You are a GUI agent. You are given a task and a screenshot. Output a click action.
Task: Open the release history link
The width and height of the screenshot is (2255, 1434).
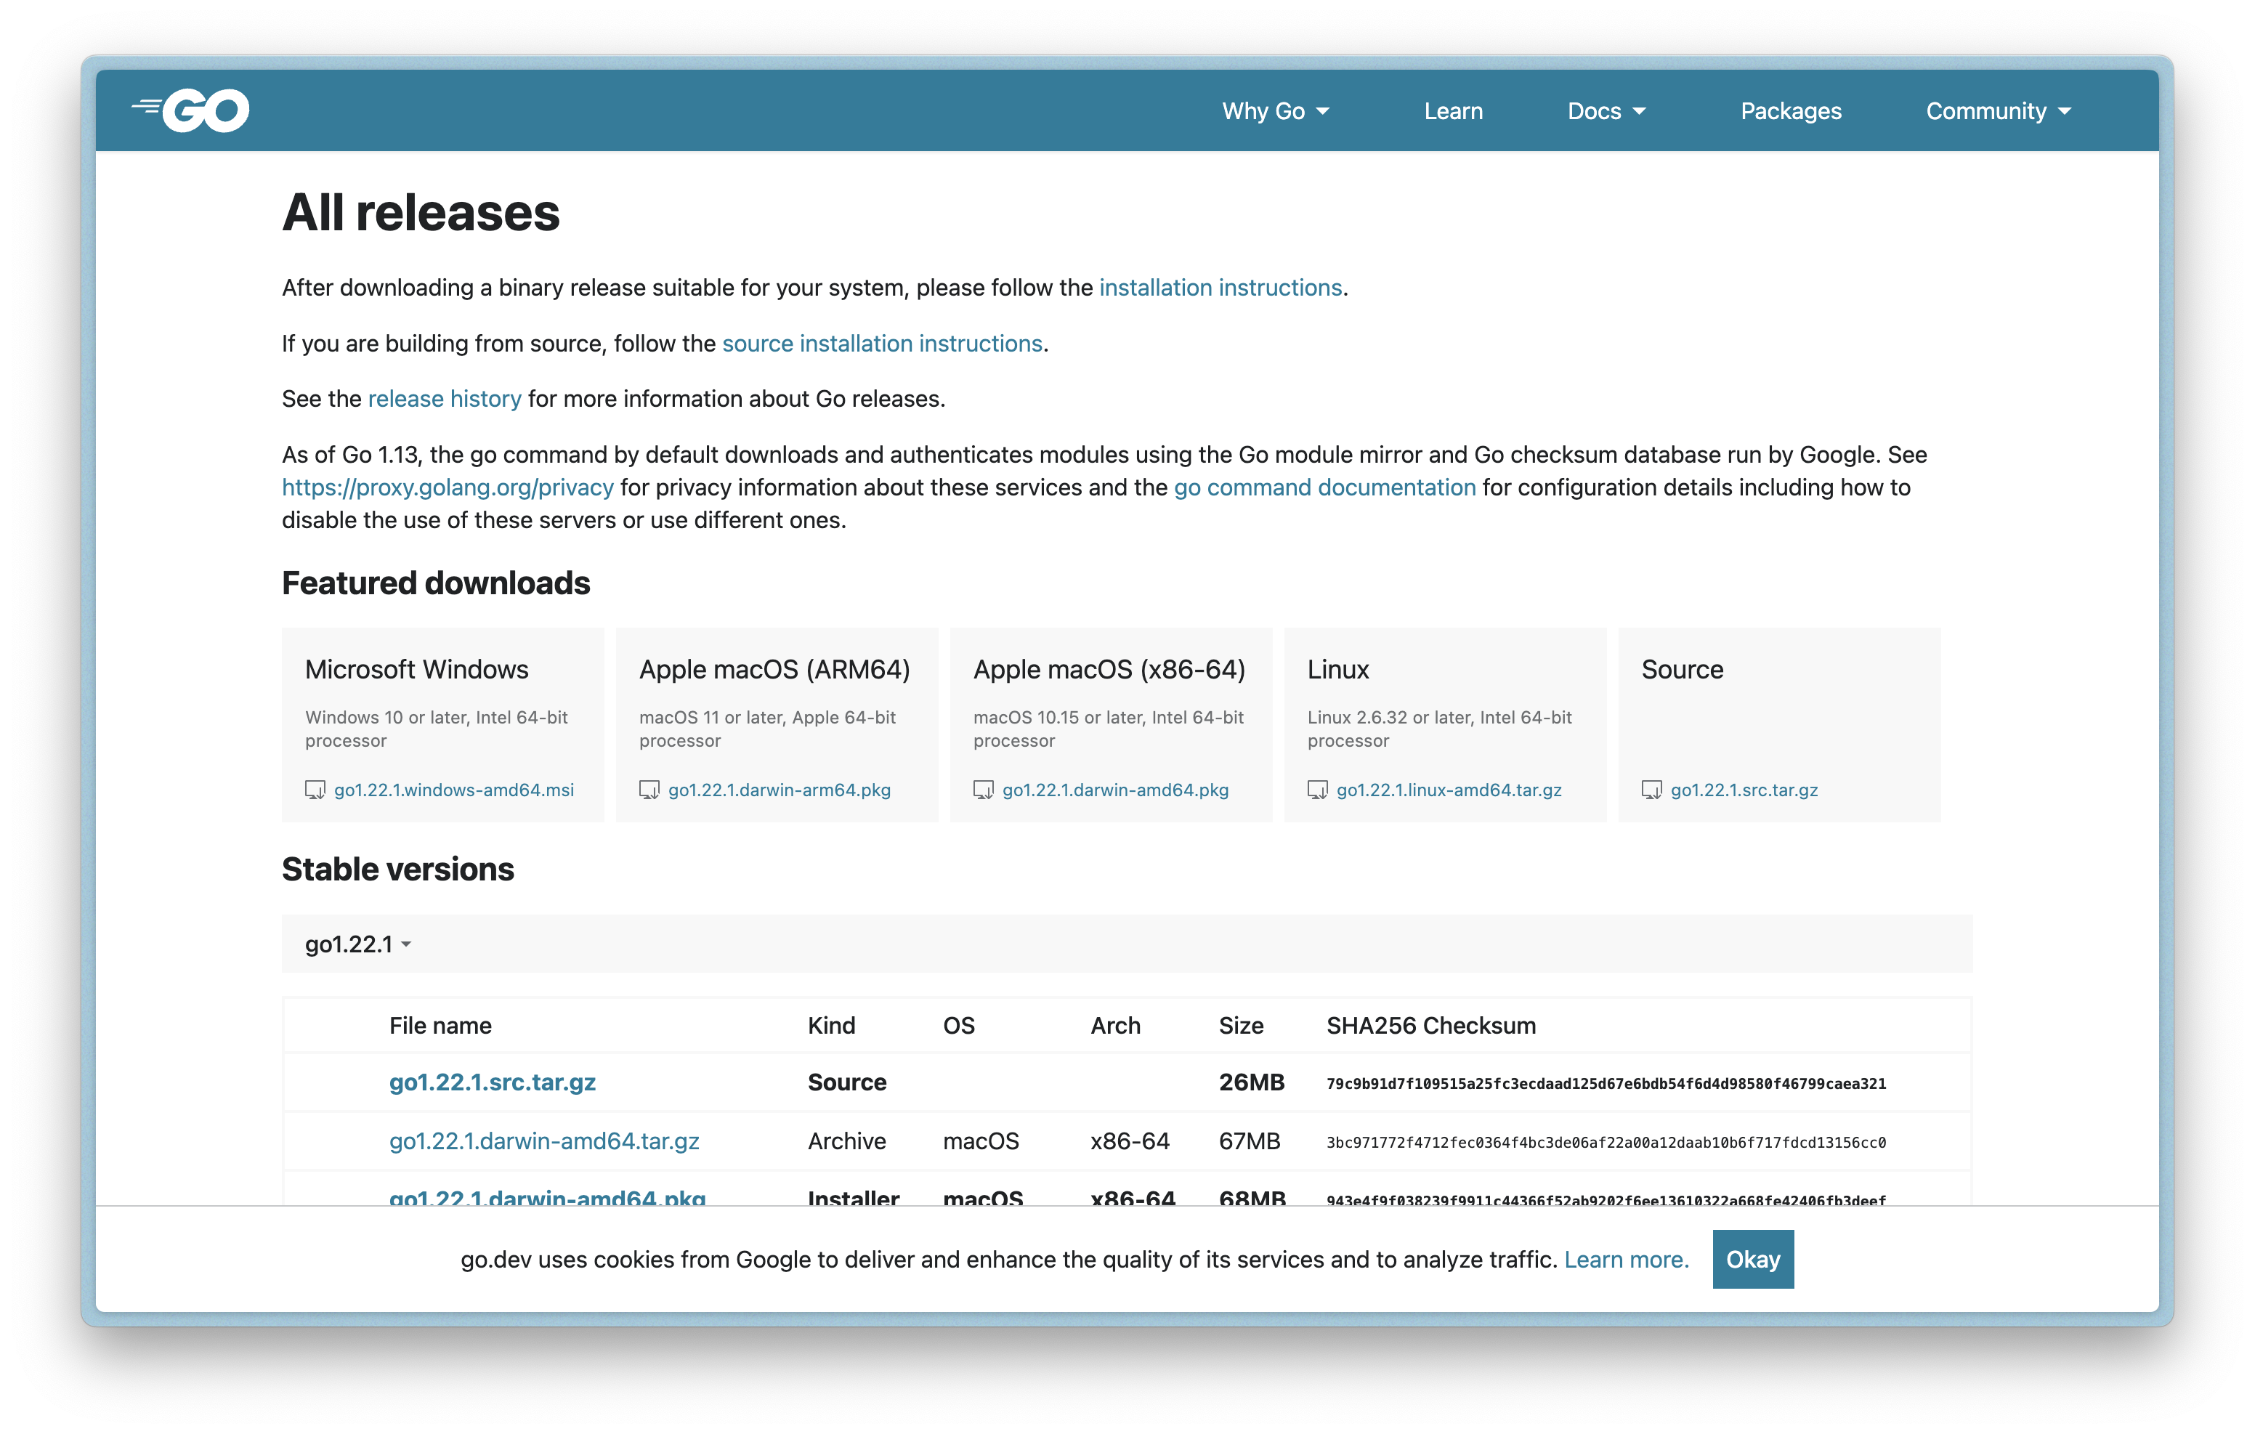(444, 399)
